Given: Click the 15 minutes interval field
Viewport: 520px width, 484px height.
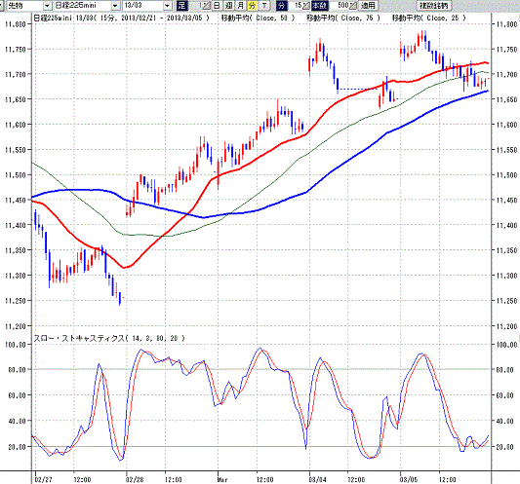Looking at the screenshot, I should click(296, 5).
